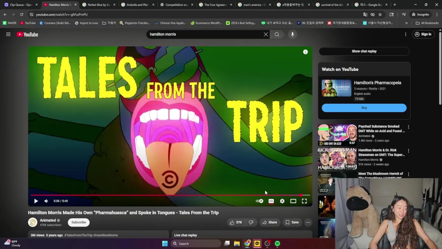The width and height of the screenshot is (442, 249).
Task: Switch to mao's america tab
Action: [x=254, y=5]
